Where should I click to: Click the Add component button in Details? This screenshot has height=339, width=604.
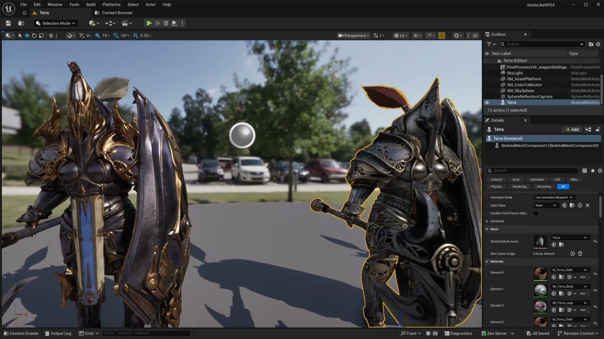pos(572,129)
